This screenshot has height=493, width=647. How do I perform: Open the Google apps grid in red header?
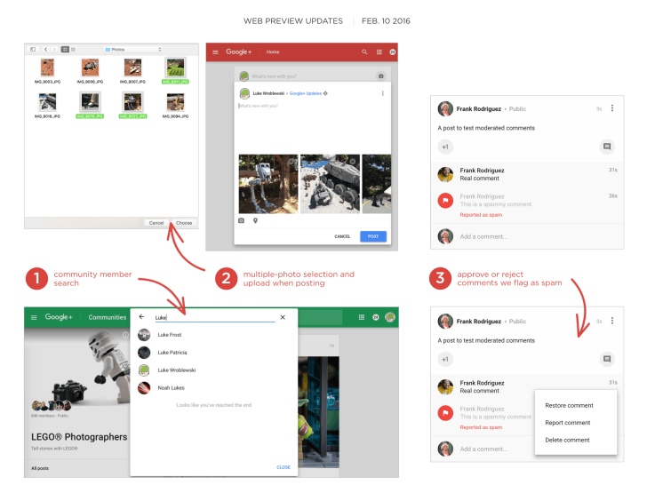coord(379,52)
